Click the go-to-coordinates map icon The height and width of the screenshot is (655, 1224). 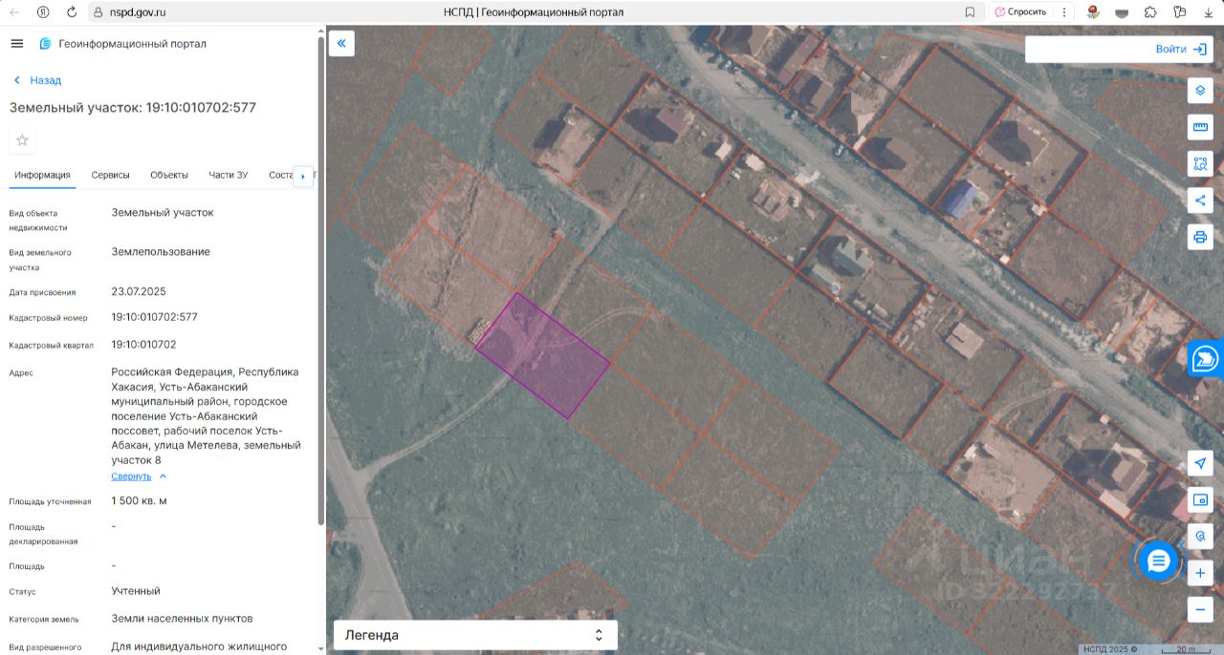coord(1201,537)
